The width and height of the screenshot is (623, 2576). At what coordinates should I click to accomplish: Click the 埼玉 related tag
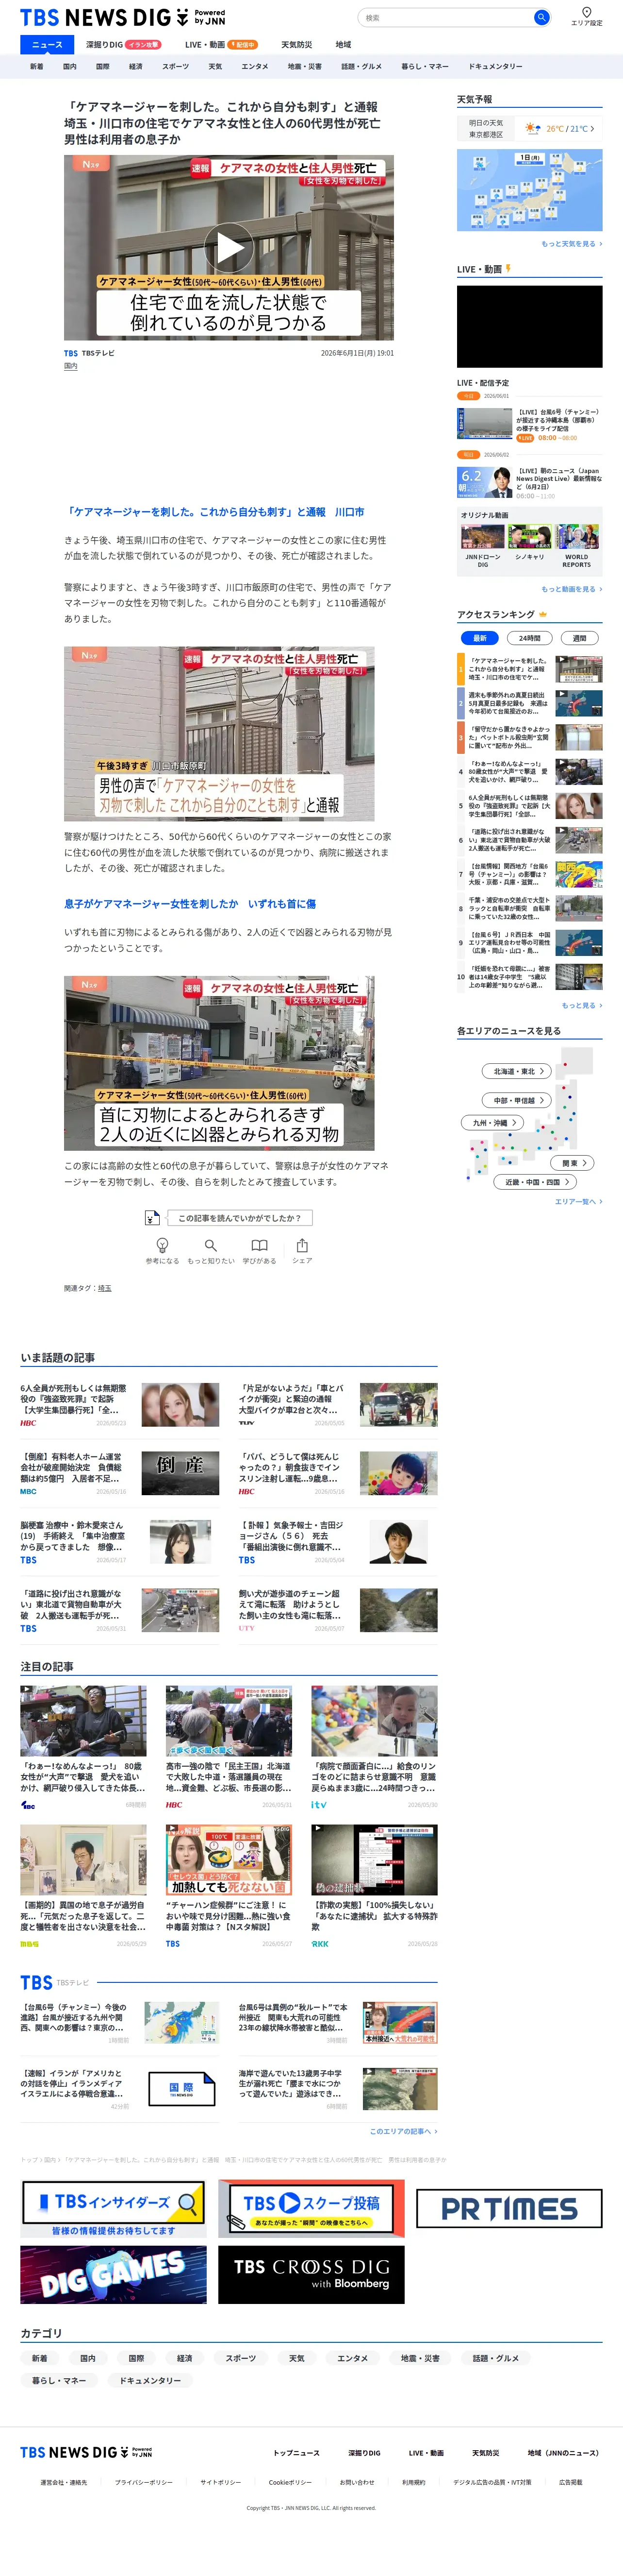coord(105,1289)
